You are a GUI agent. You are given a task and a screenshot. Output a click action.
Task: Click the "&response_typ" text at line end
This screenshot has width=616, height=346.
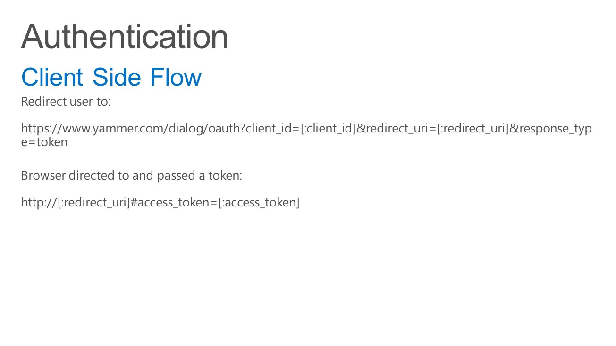(x=551, y=129)
